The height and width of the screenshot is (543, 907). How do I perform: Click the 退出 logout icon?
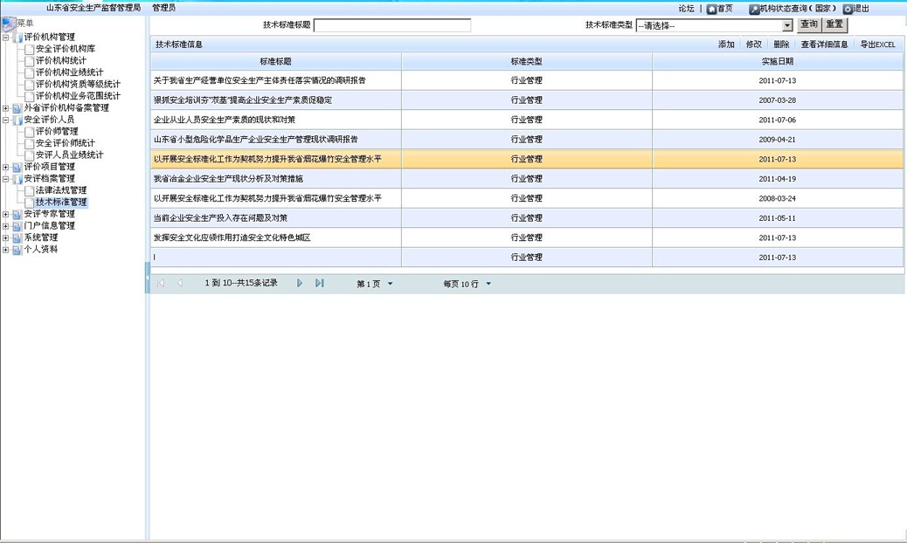(848, 9)
